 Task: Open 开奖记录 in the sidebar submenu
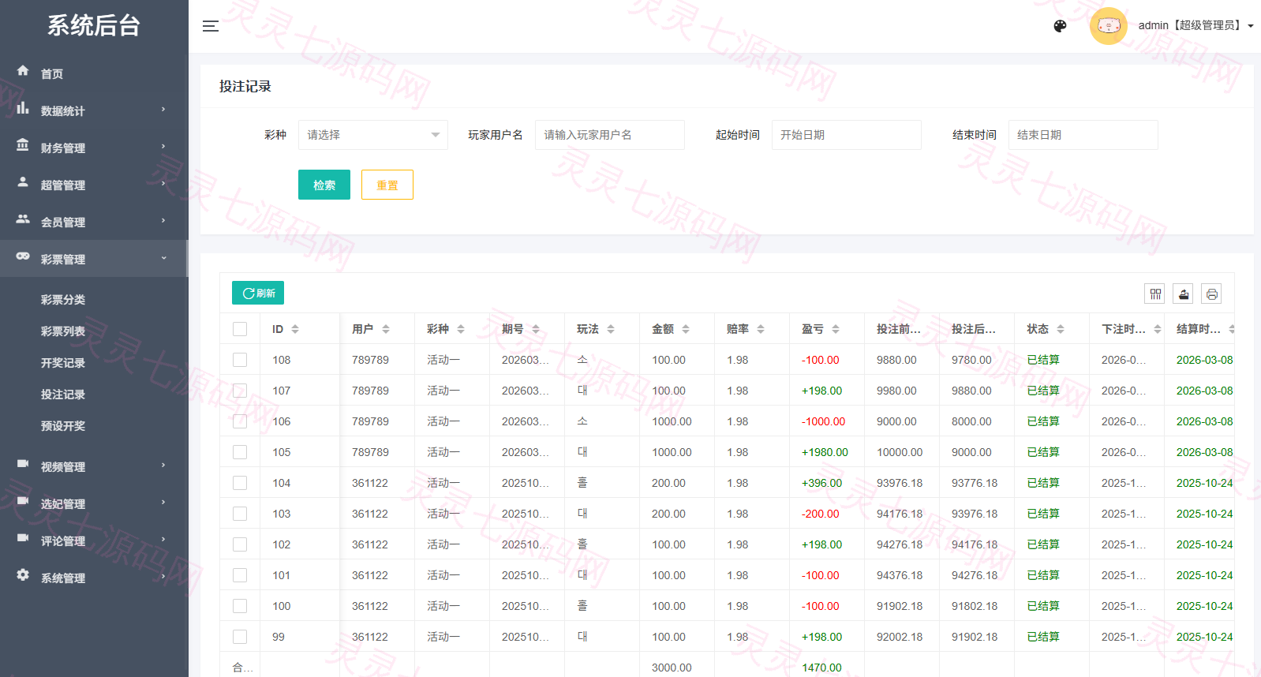pyautogui.click(x=63, y=363)
